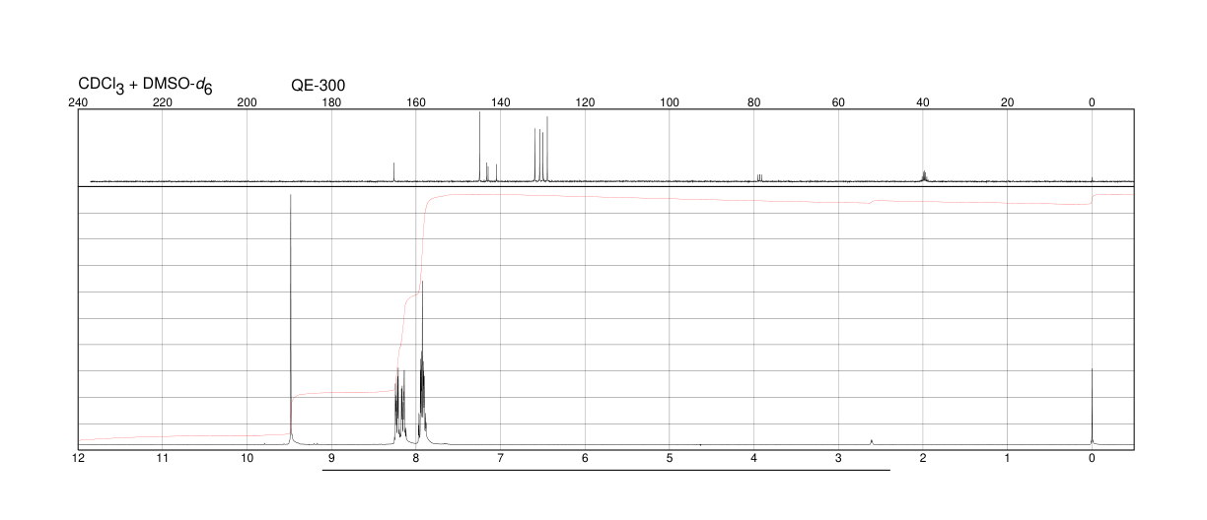Pick the small proton peak near 2.6 ppm

[x=872, y=441]
